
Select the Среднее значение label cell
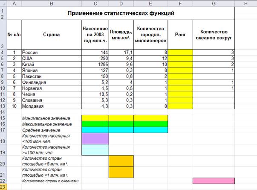[52, 130]
